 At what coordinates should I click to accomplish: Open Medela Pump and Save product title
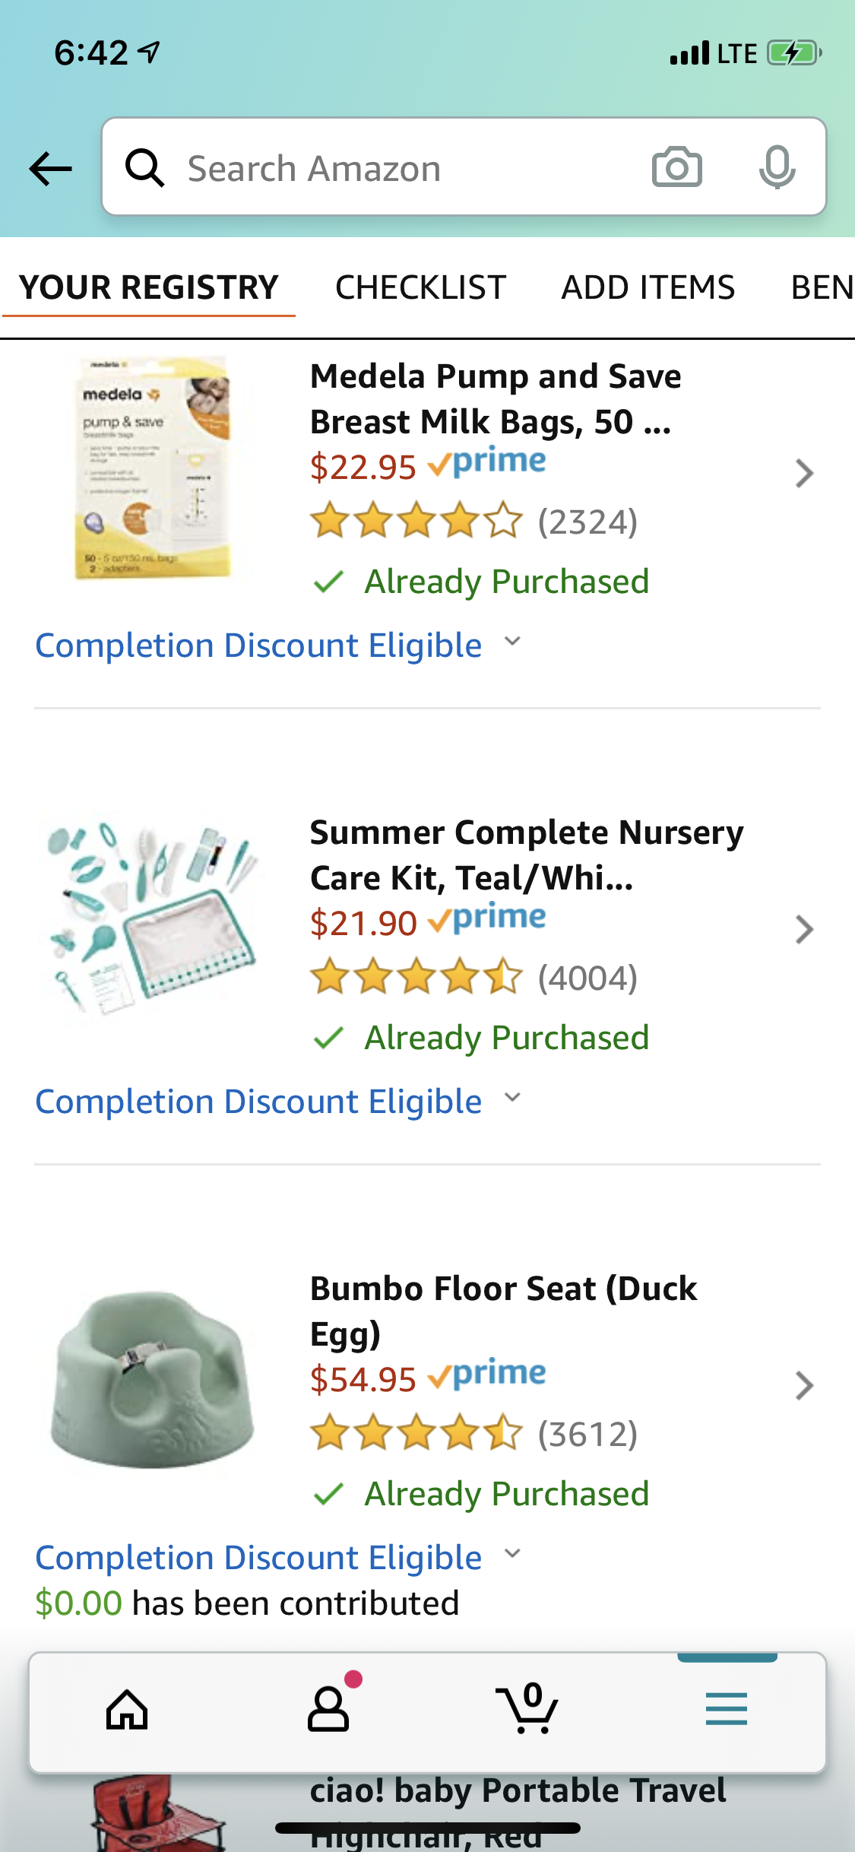point(496,398)
